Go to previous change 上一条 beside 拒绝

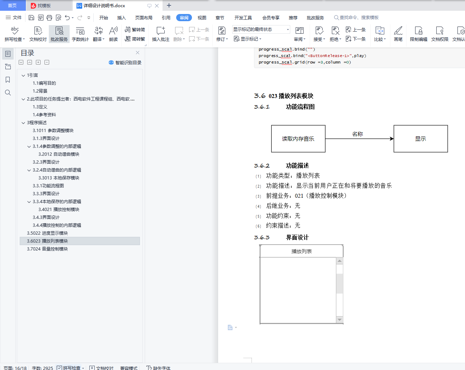tap(356, 30)
